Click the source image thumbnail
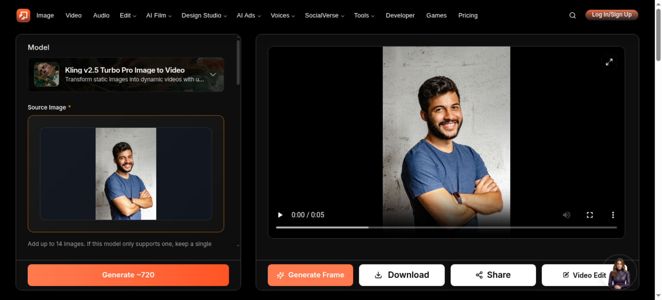 pos(126,174)
